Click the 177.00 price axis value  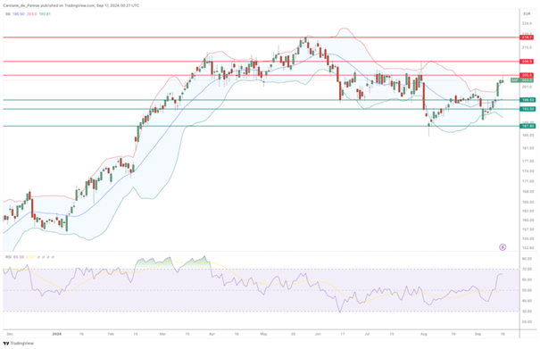pos(528,161)
